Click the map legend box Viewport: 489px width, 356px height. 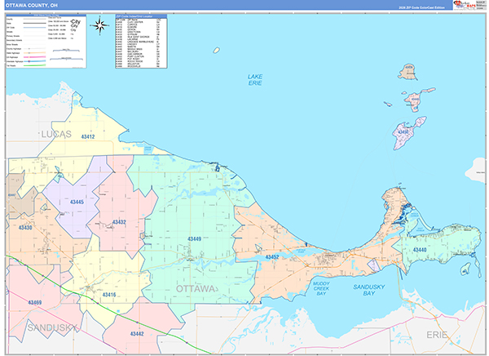[x=46, y=40]
